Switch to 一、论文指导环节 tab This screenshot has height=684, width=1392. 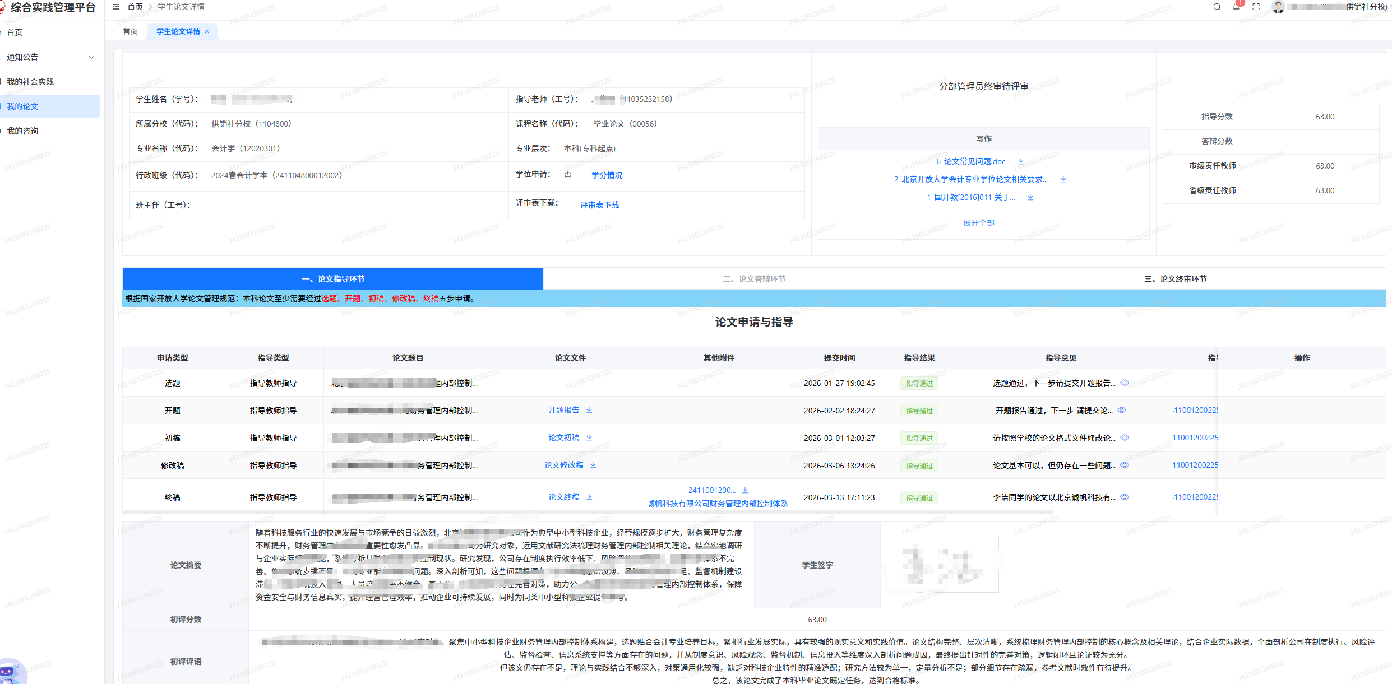(333, 279)
